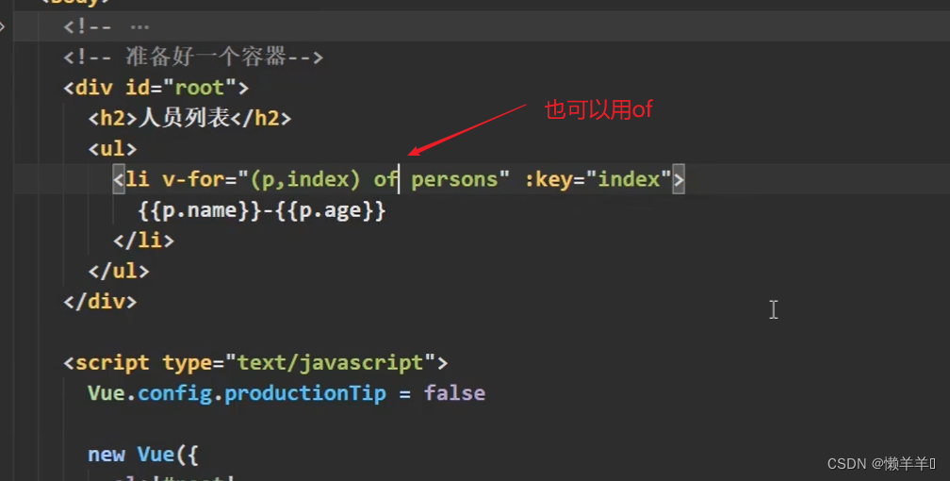Place cursor on the 'of' keyword
Screen dimensions: 950x481
(x=385, y=179)
